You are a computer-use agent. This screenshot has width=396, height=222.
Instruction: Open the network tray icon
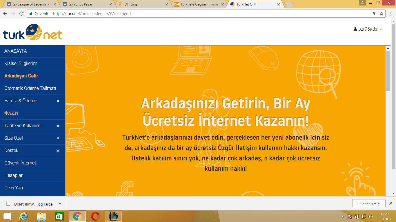click(364, 217)
